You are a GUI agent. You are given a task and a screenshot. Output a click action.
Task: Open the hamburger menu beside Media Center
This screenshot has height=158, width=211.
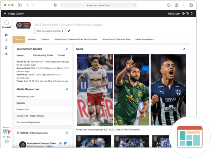pyautogui.click(x=5, y=14)
